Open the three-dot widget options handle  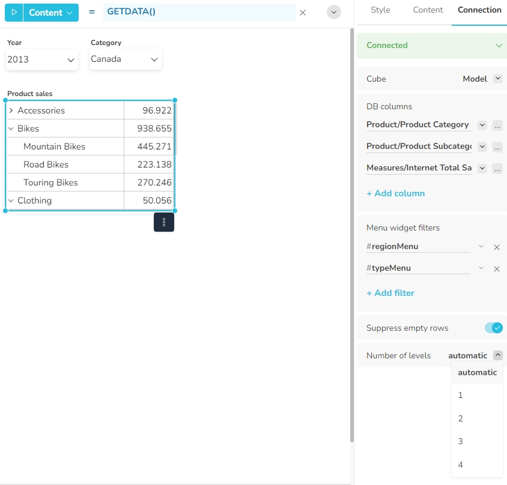(164, 222)
